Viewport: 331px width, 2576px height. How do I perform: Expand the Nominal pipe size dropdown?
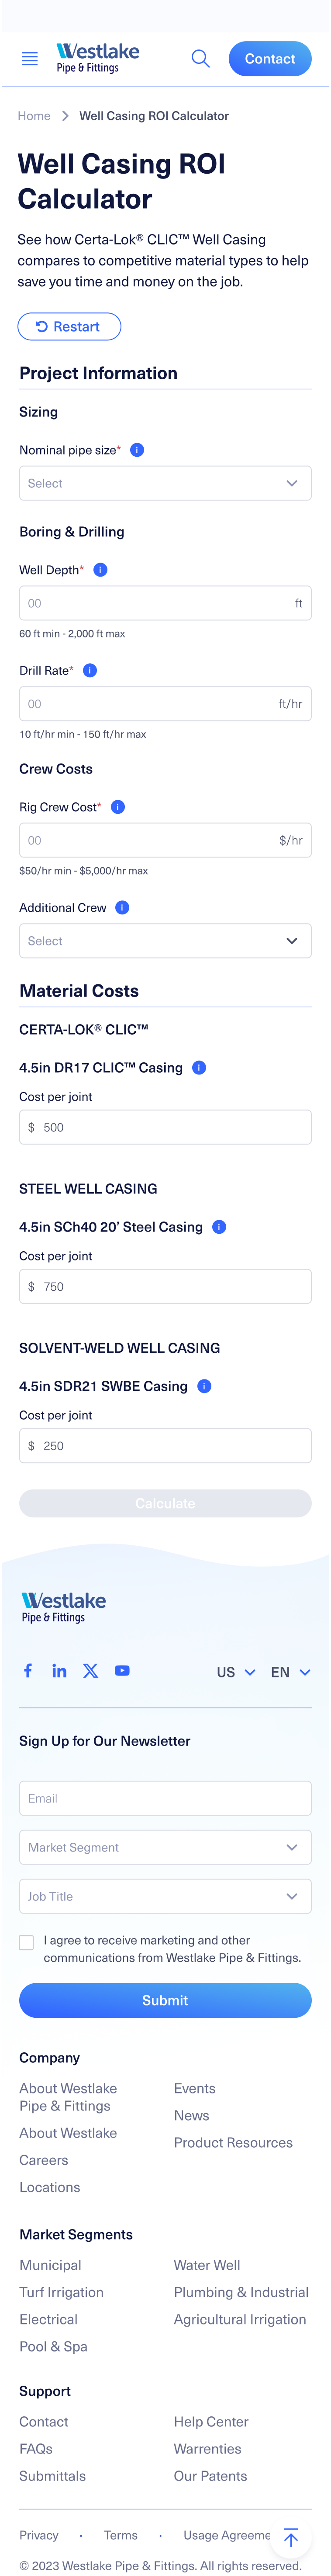click(165, 483)
